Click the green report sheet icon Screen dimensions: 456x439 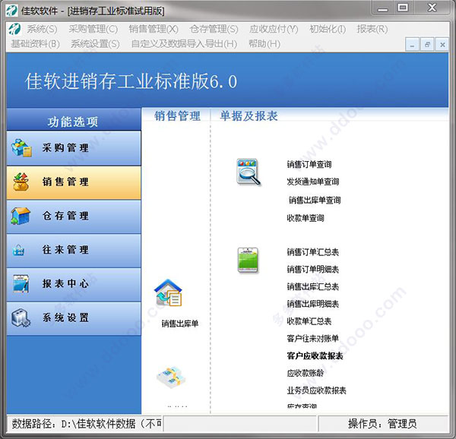(x=248, y=260)
